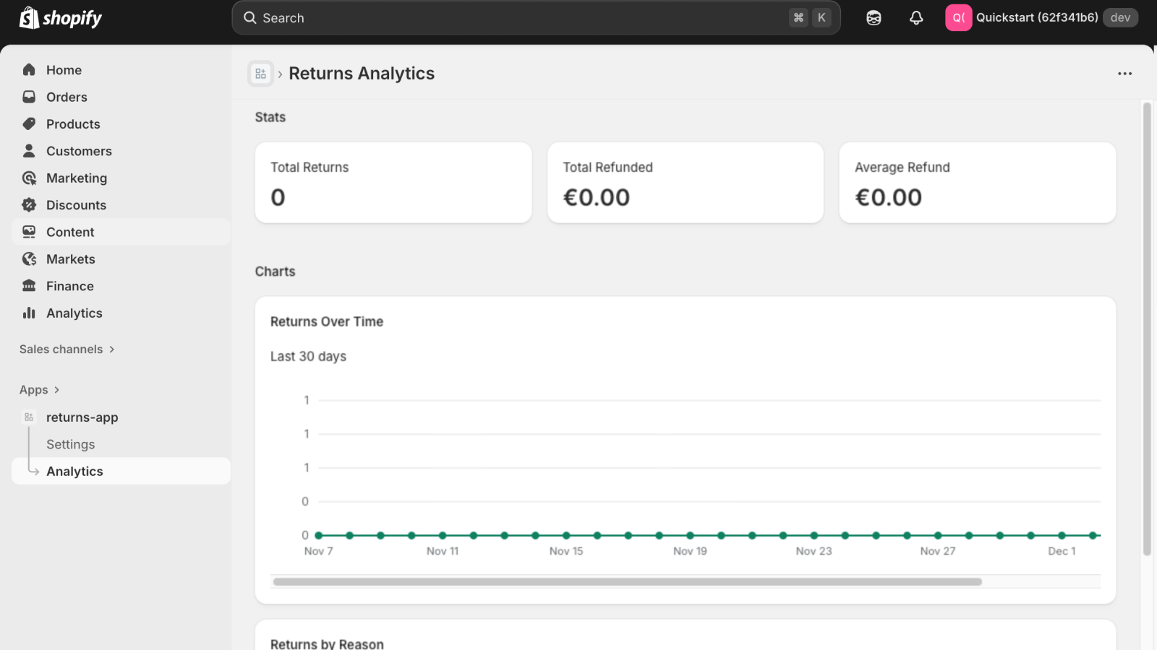The image size is (1157, 650).
Task: Open Marketing using its megaphone icon
Action: coord(29,178)
